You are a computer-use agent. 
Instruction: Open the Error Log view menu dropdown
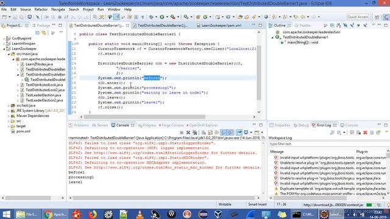click(386, 131)
